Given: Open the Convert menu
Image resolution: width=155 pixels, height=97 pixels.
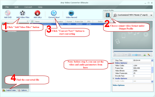Looking at the screenshot, I should 28,7.
